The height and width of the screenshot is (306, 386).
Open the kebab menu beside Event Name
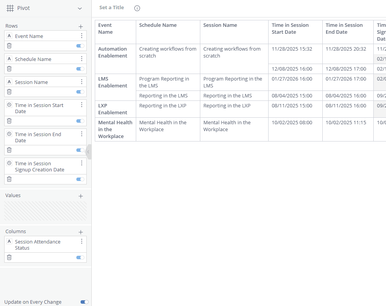[x=81, y=35]
